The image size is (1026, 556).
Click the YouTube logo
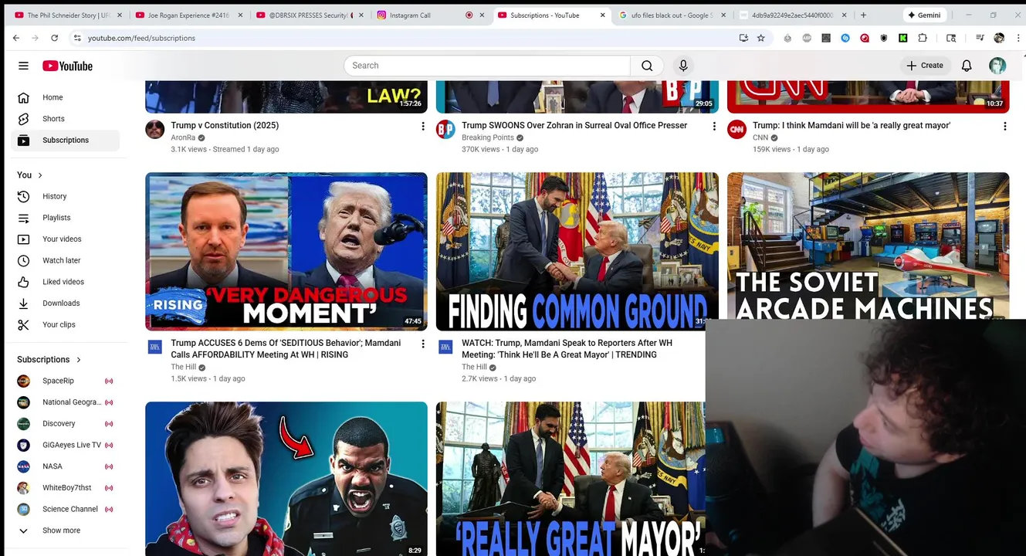(68, 66)
